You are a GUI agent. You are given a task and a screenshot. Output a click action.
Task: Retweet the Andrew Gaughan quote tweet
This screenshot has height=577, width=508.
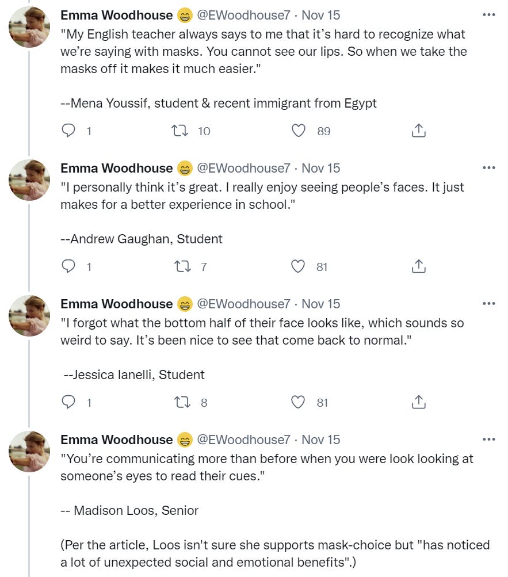click(x=180, y=267)
